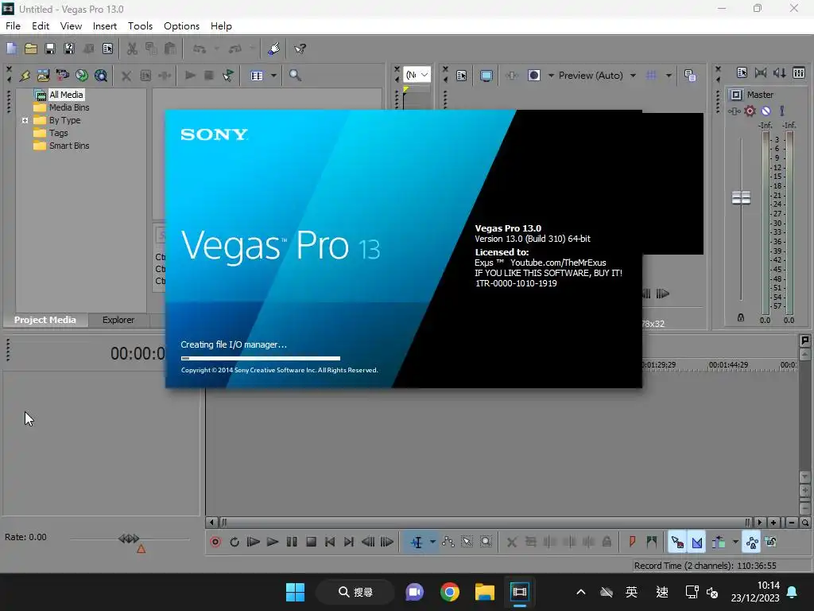Go to Start transport button
The height and width of the screenshot is (611, 814).
[x=330, y=542]
